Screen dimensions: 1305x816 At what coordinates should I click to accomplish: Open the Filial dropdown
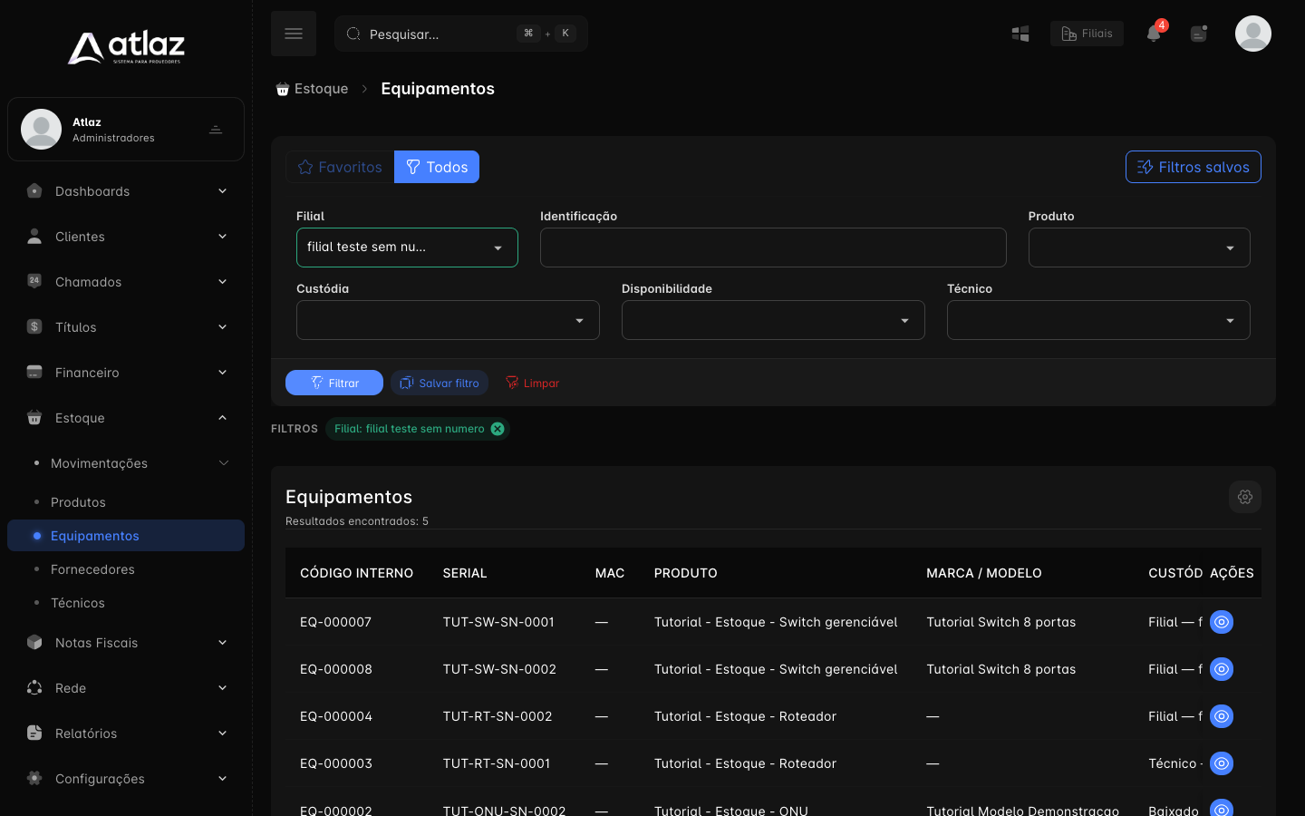pyautogui.click(x=407, y=248)
